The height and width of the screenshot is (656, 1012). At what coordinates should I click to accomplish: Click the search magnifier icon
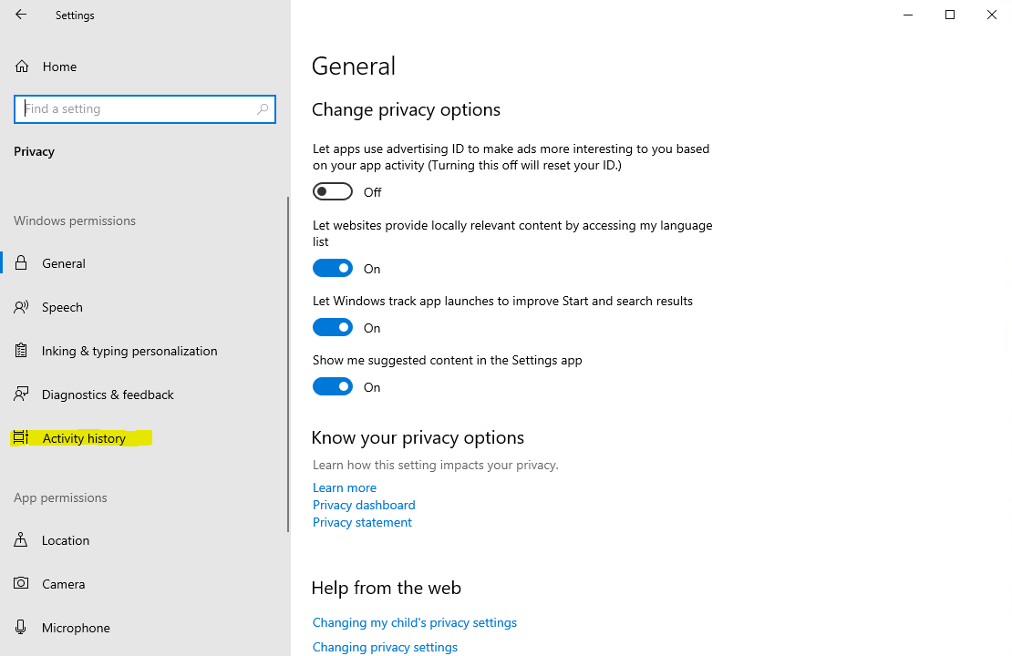(x=263, y=109)
